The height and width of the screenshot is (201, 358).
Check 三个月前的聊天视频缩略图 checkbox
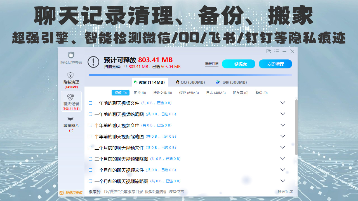click(90, 159)
